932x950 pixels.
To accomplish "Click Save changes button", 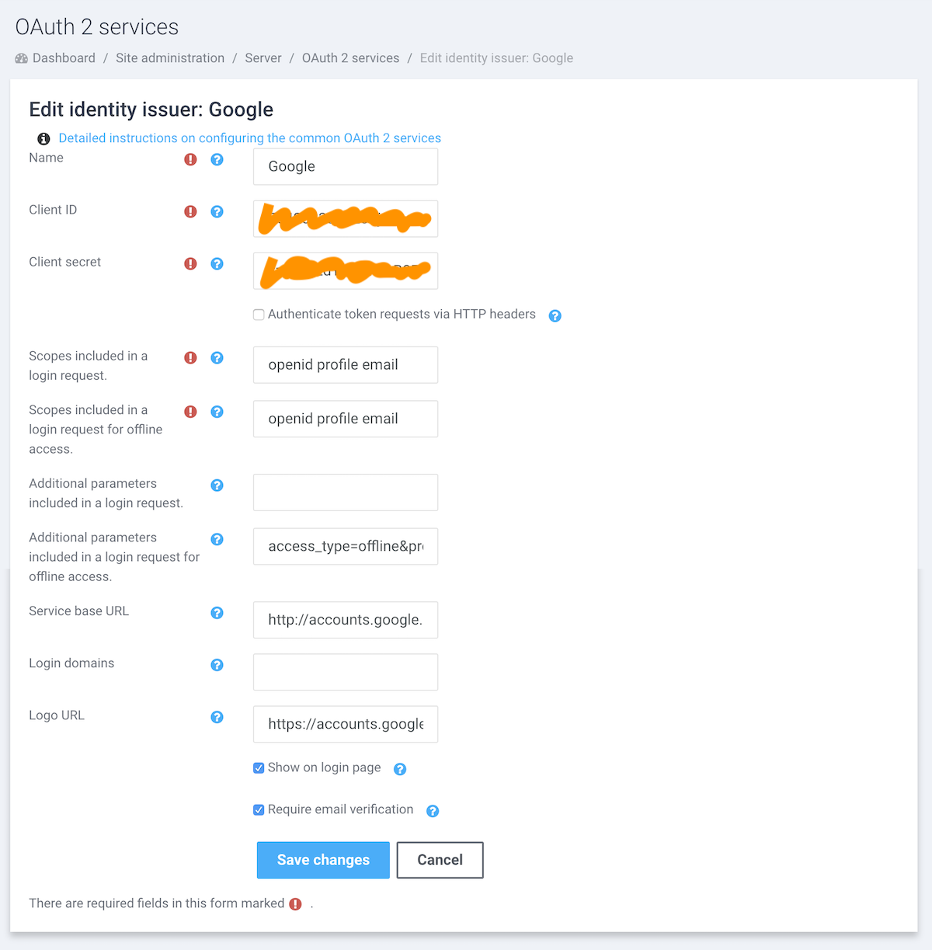I will pyautogui.click(x=323, y=860).
